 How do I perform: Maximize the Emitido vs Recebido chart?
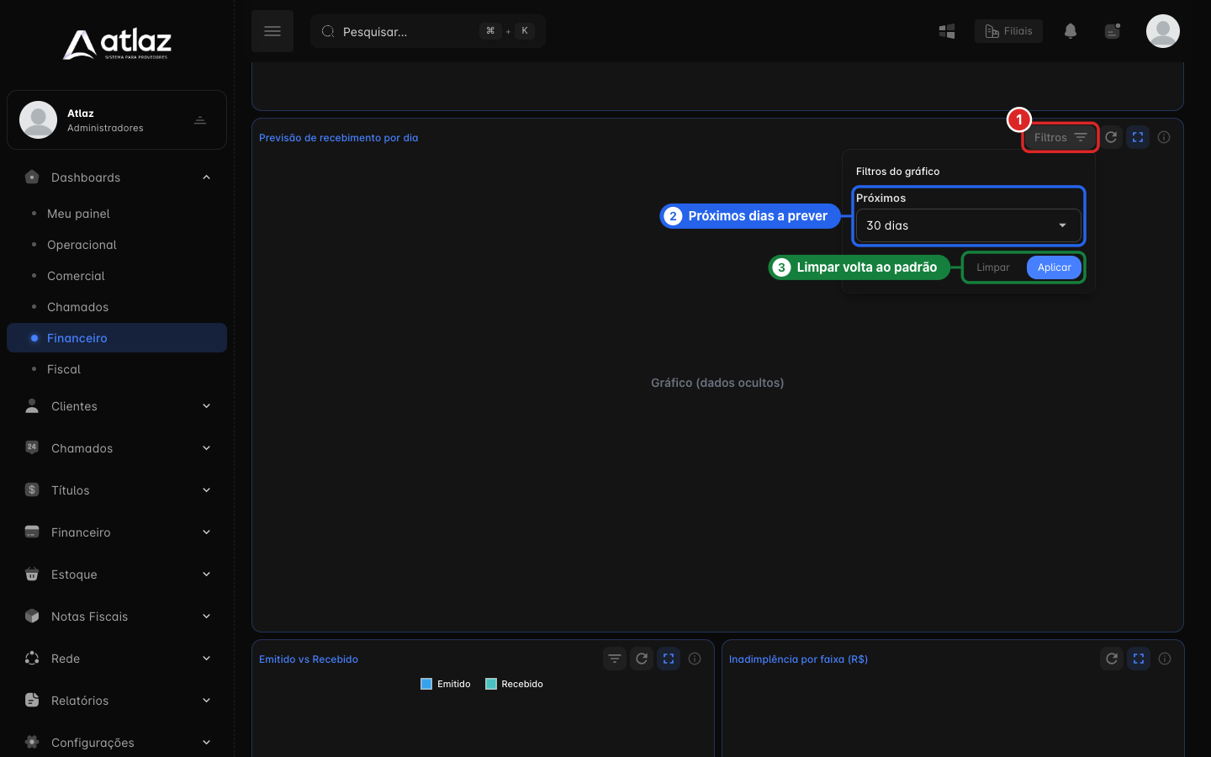coord(669,659)
